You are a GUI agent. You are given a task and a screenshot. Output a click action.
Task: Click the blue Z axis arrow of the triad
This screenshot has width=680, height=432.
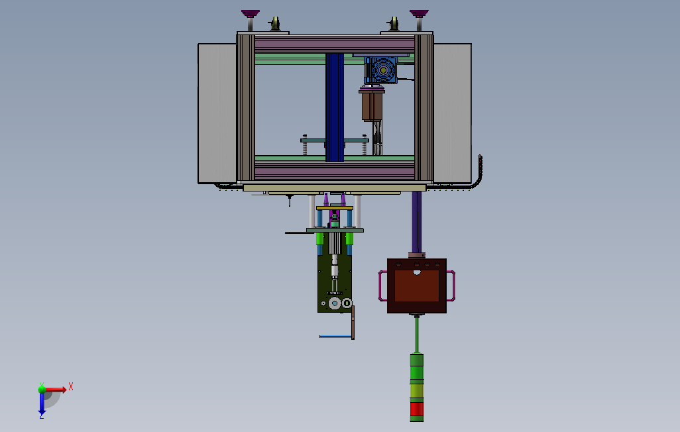point(42,404)
